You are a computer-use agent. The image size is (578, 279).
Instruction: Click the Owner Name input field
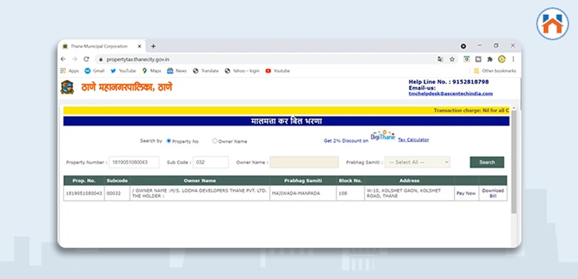[304, 162]
